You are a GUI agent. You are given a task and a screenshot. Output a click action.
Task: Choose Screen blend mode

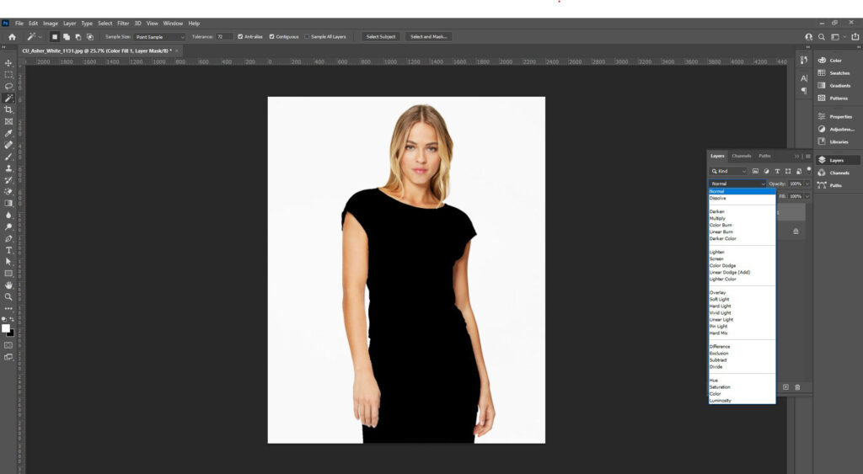tap(716, 258)
